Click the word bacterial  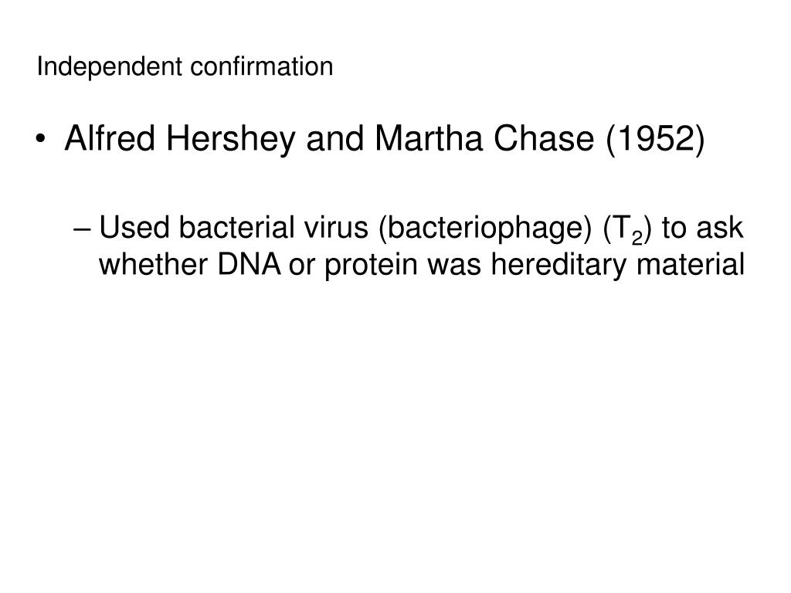(236, 228)
